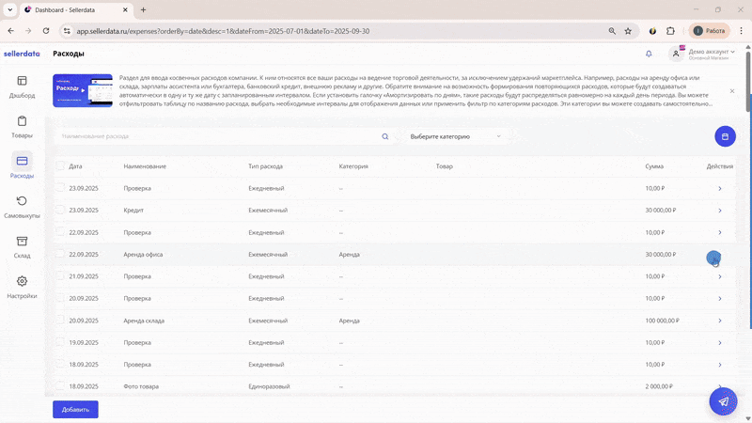Open the Telegram chat floating button
The height and width of the screenshot is (423, 752).
723,401
